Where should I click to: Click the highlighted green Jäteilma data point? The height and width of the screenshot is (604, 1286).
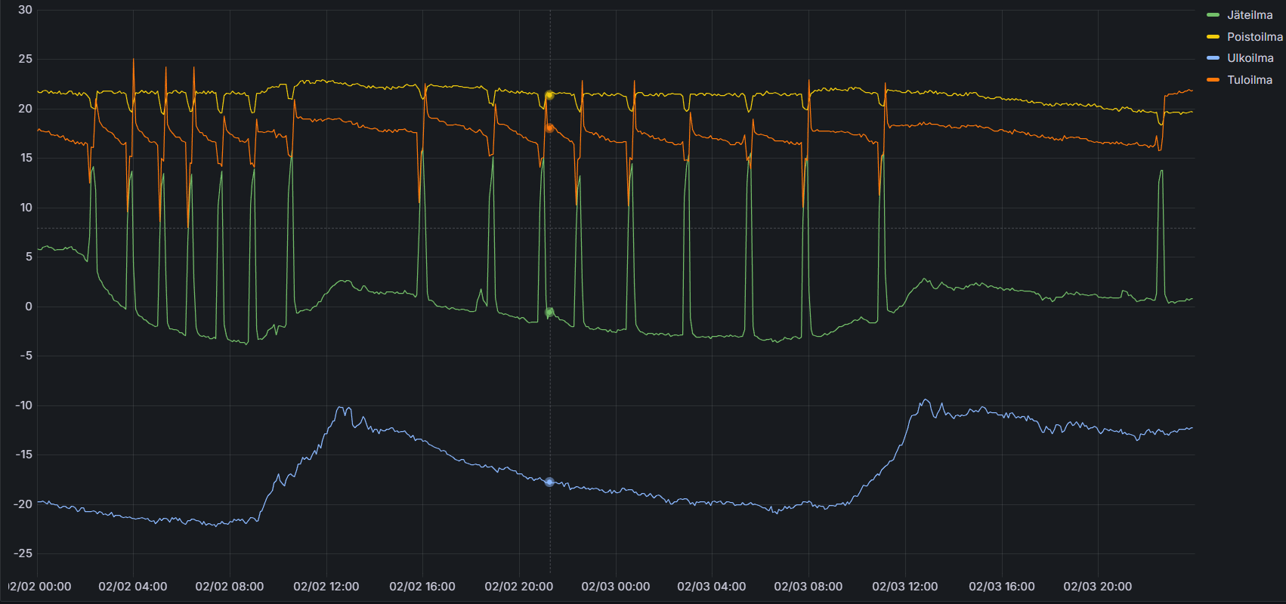(x=549, y=312)
